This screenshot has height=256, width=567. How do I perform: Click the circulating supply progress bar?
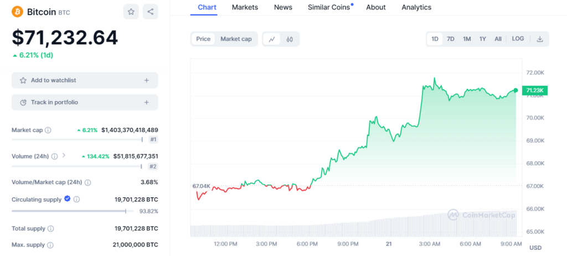73,211
